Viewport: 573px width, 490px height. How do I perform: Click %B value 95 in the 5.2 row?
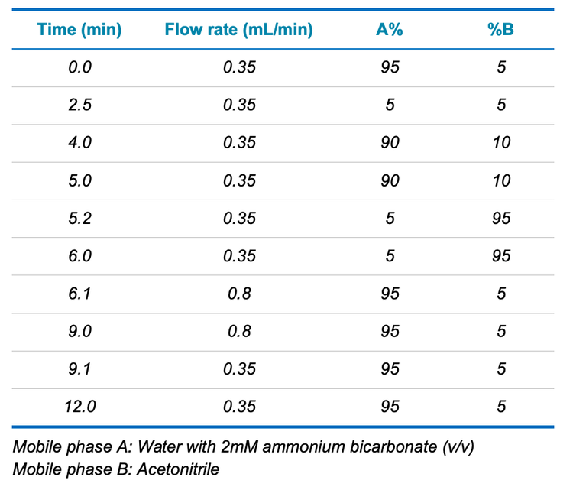pyautogui.click(x=500, y=219)
